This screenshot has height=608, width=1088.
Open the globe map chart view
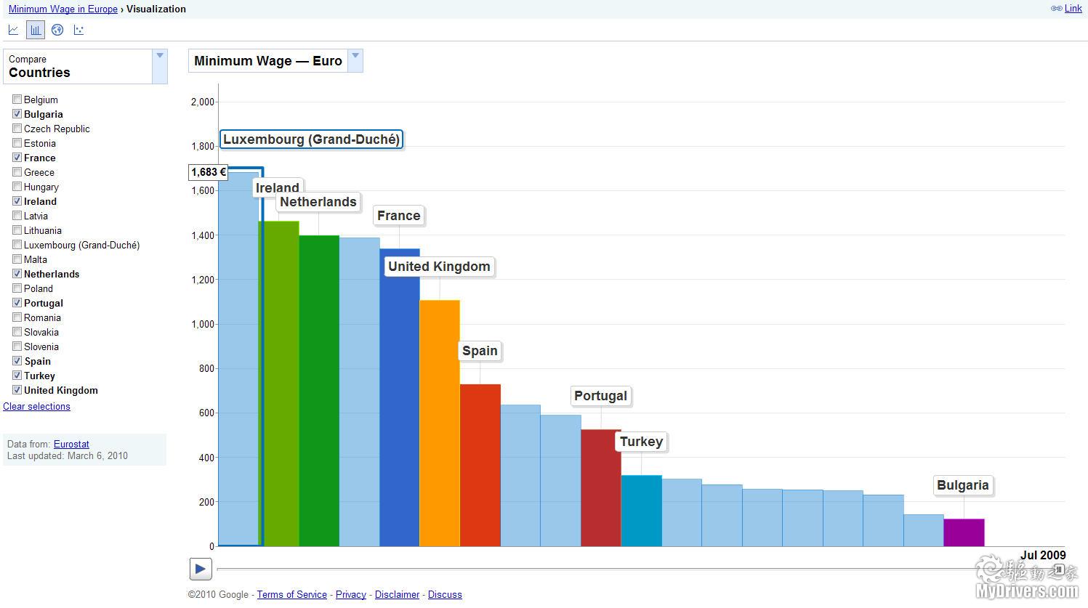(x=57, y=30)
